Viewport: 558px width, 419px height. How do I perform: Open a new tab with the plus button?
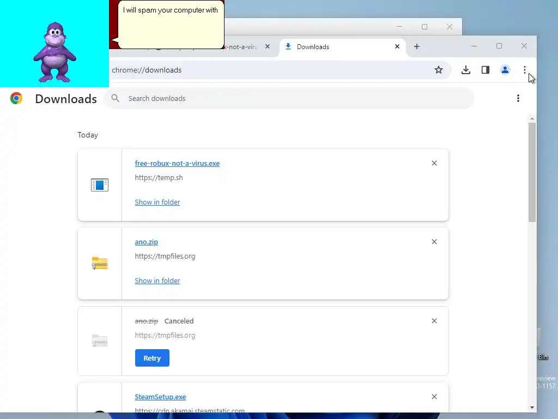[x=417, y=46]
